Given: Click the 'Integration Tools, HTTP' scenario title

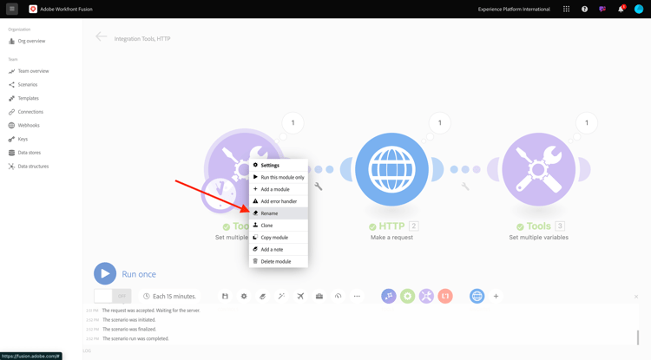Looking at the screenshot, I should [x=142, y=38].
